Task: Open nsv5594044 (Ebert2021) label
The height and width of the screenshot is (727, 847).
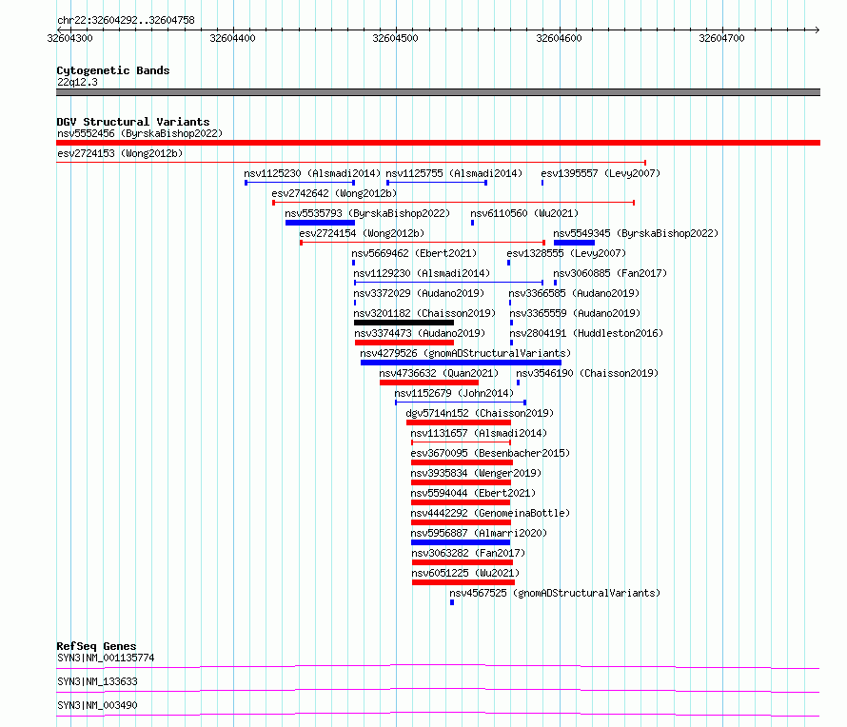Action: click(x=473, y=493)
